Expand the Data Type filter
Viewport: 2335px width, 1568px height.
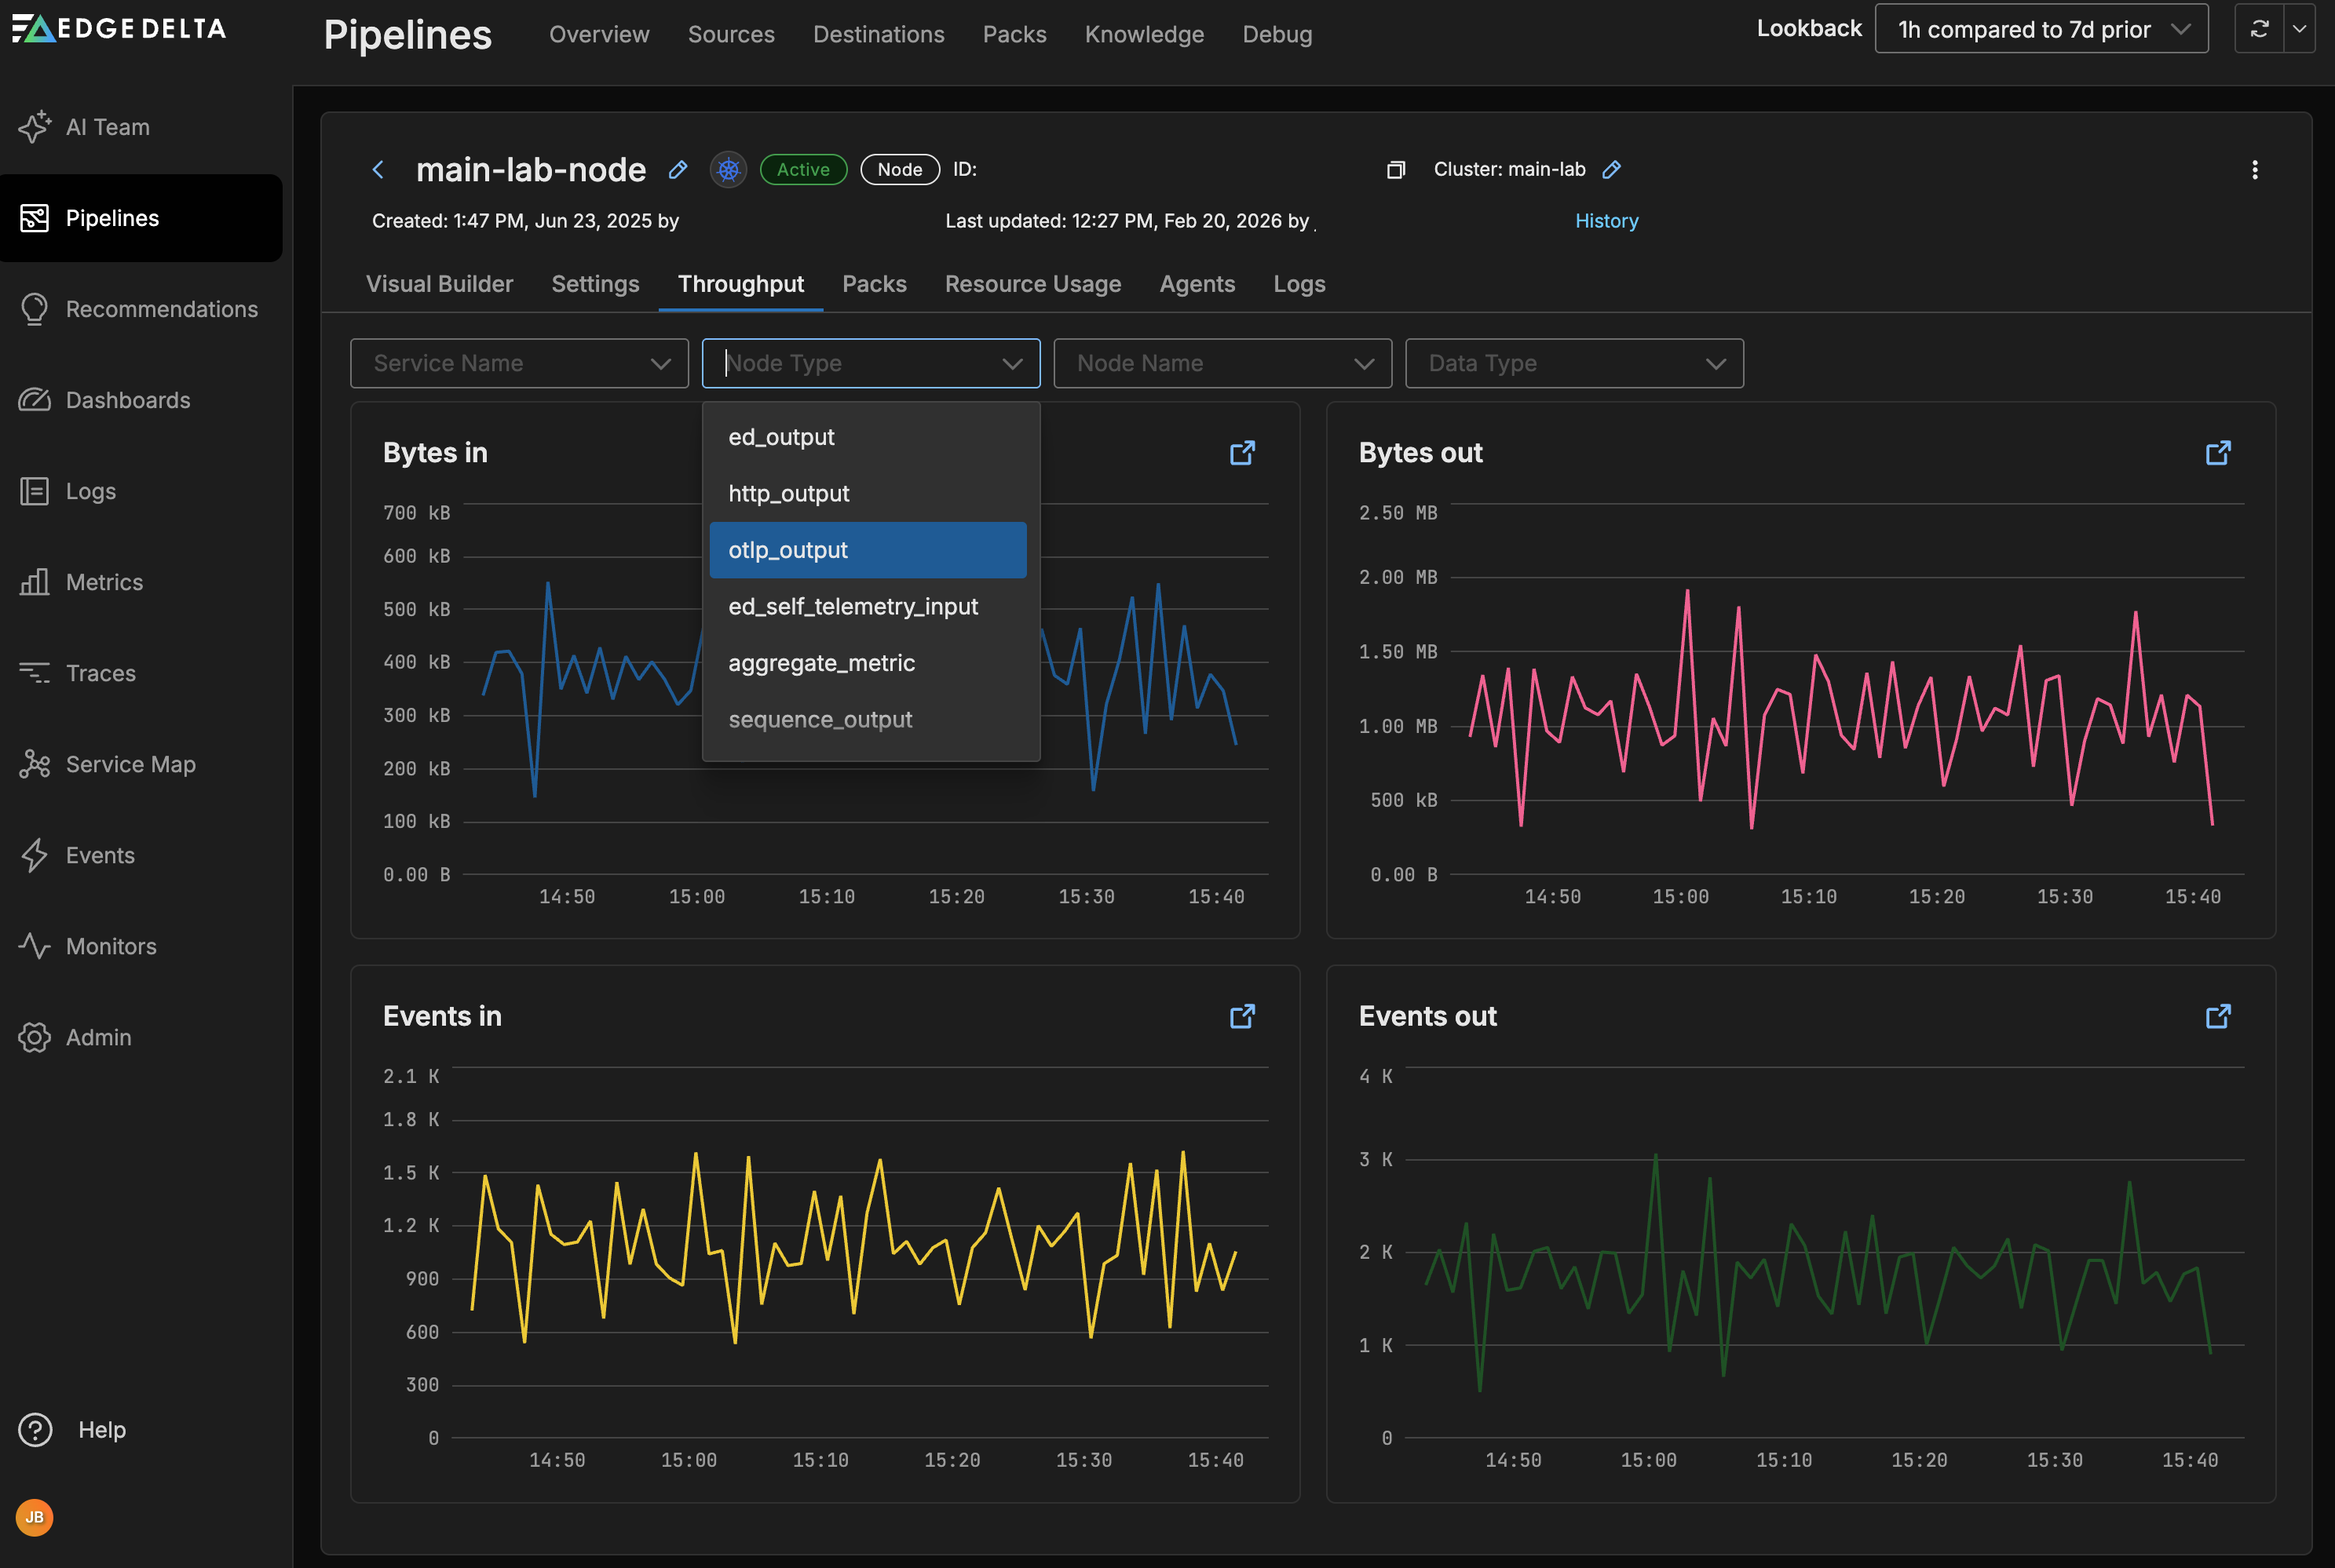click(1573, 363)
